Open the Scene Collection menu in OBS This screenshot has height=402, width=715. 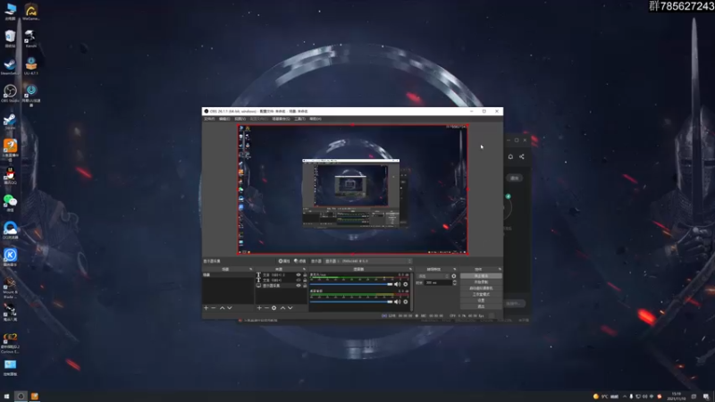pos(281,119)
